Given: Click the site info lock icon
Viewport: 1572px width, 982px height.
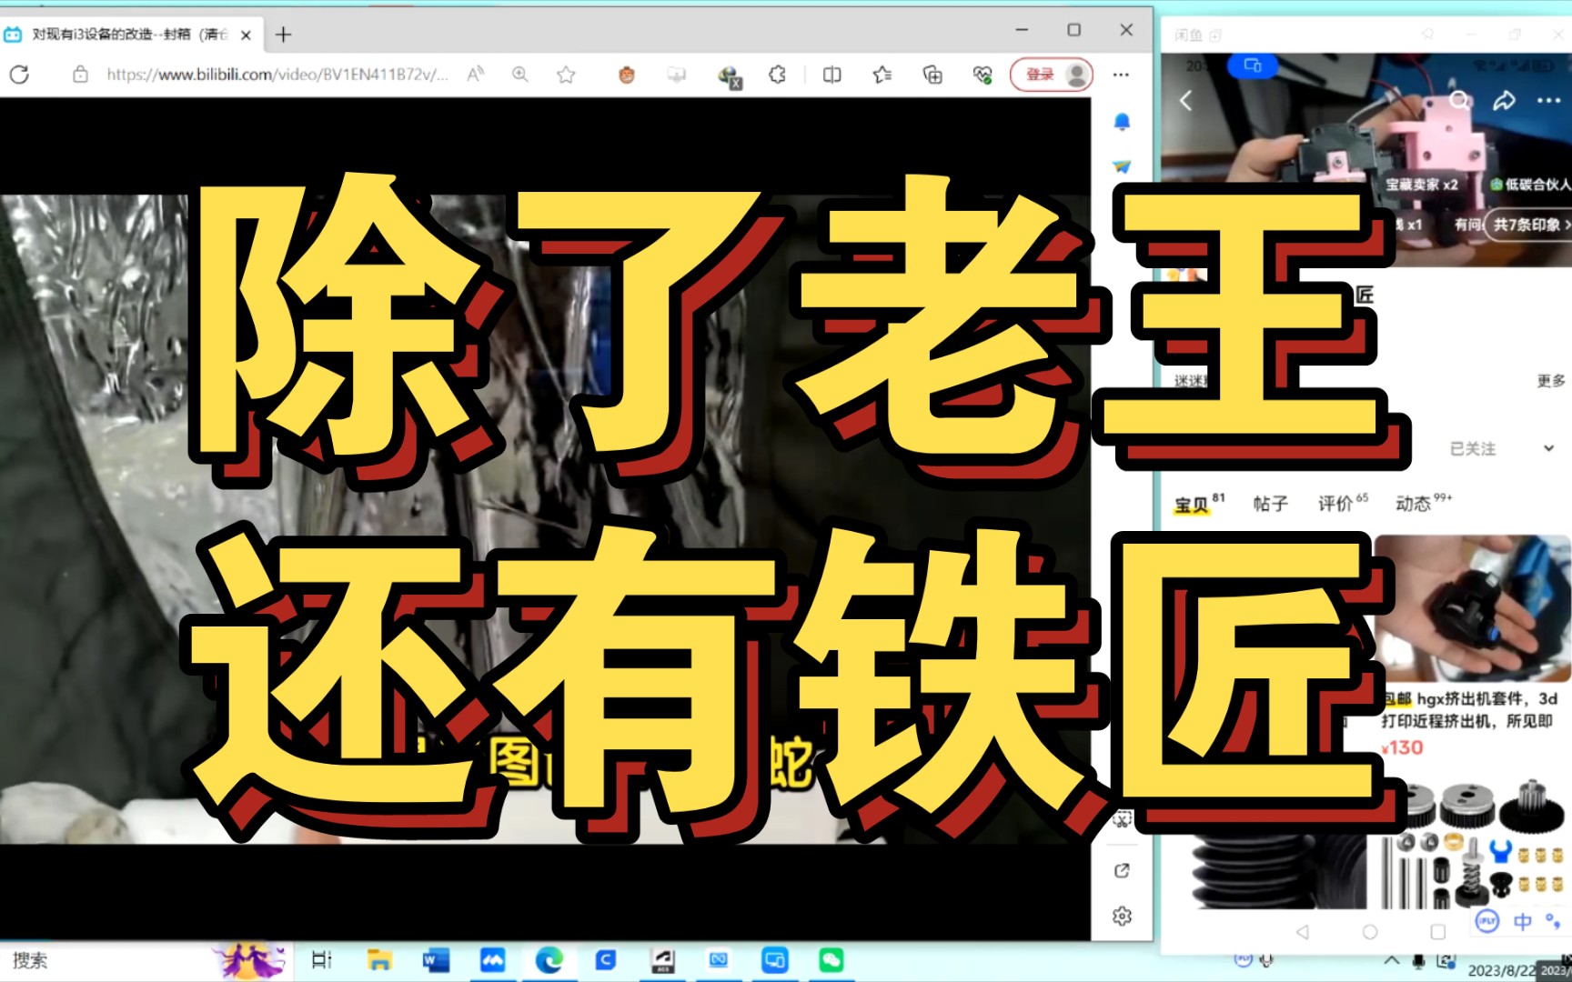Looking at the screenshot, I should (x=80, y=75).
